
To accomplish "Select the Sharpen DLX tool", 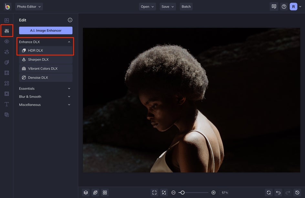I will coord(46,60).
